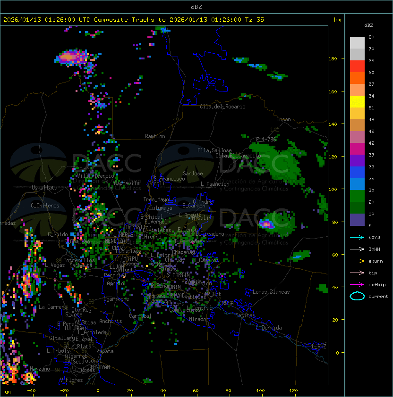The image size is (393, 397).
Task: Click the white 30HM arrow symbol
Action: click(x=357, y=249)
